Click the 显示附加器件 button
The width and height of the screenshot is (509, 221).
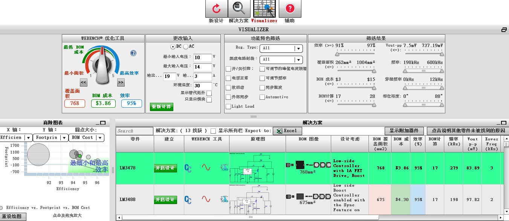tap(404, 131)
